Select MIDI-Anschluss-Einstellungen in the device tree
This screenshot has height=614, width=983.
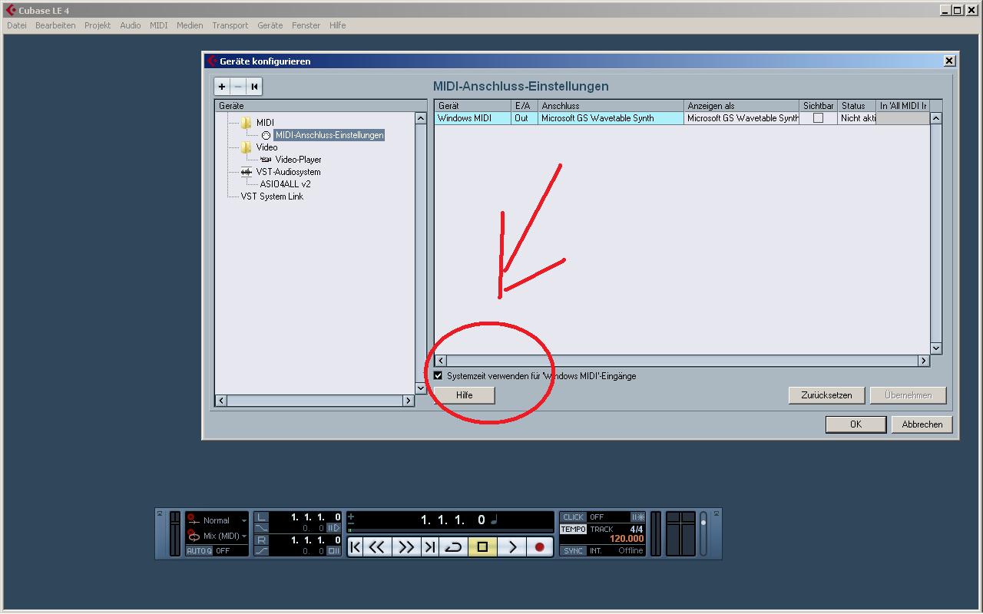tap(329, 135)
